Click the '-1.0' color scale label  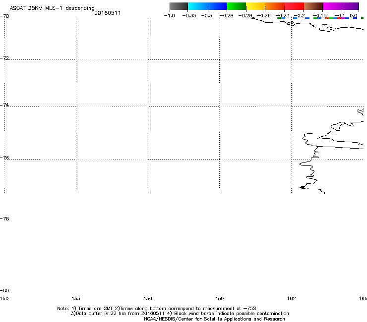(170, 16)
